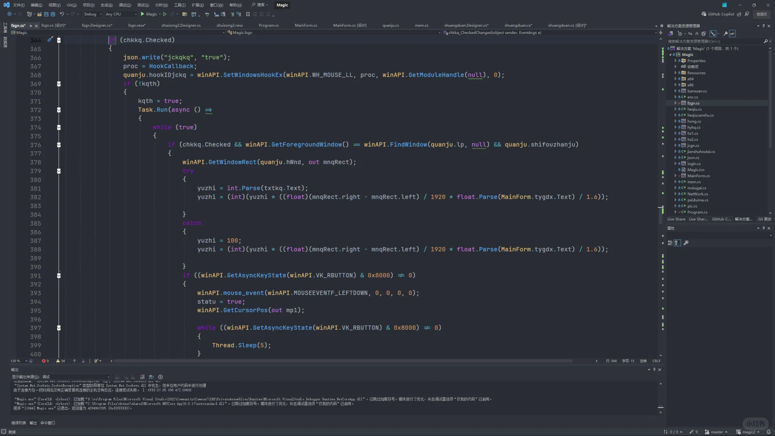This screenshot has height=436, width=775.
Task: Open the output source dropdown showing 调试
Action: [x=76, y=377]
